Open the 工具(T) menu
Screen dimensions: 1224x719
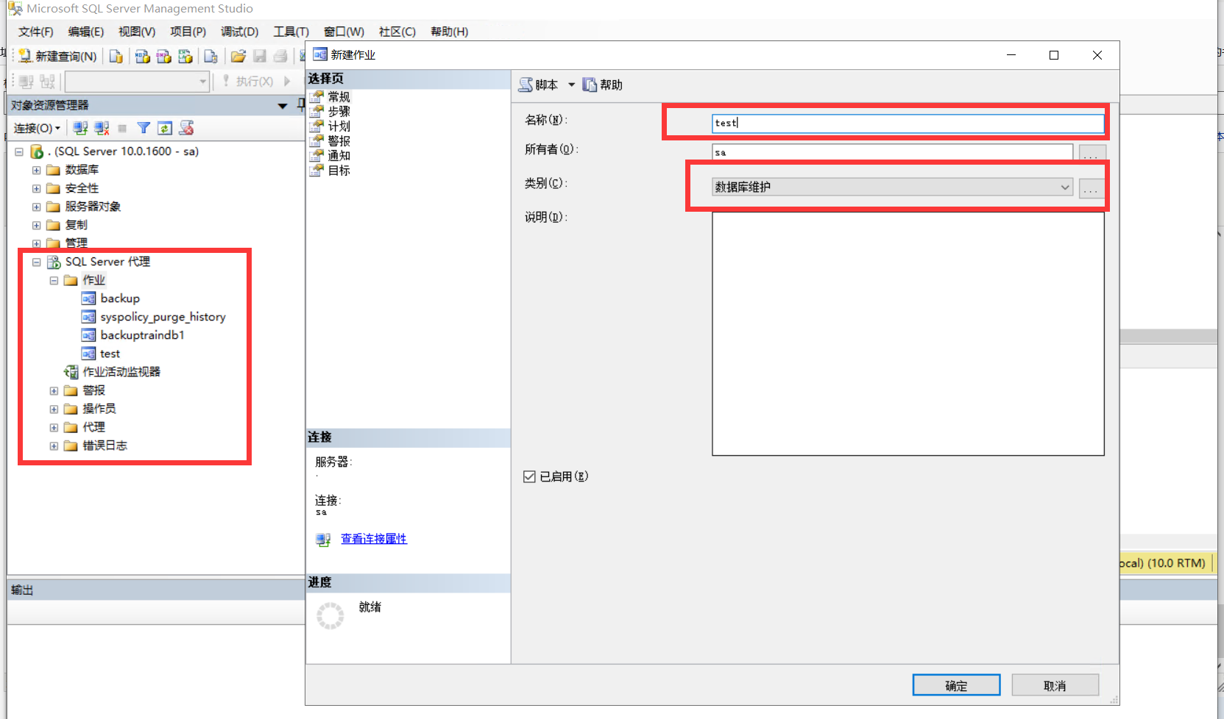pos(291,32)
